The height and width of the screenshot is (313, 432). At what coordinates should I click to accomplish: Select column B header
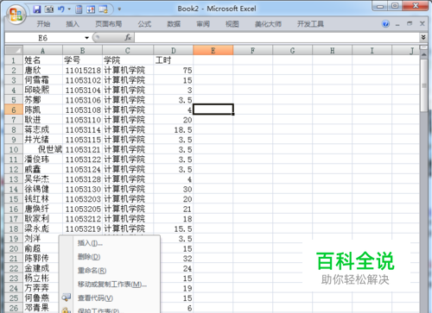(x=82, y=51)
